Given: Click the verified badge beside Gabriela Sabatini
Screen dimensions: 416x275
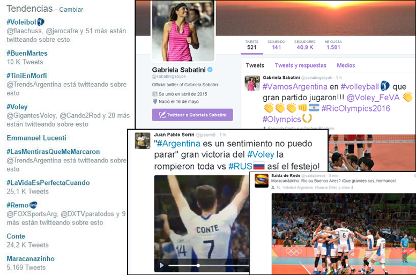Looking at the screenshot, I should [x=210, y=70].
